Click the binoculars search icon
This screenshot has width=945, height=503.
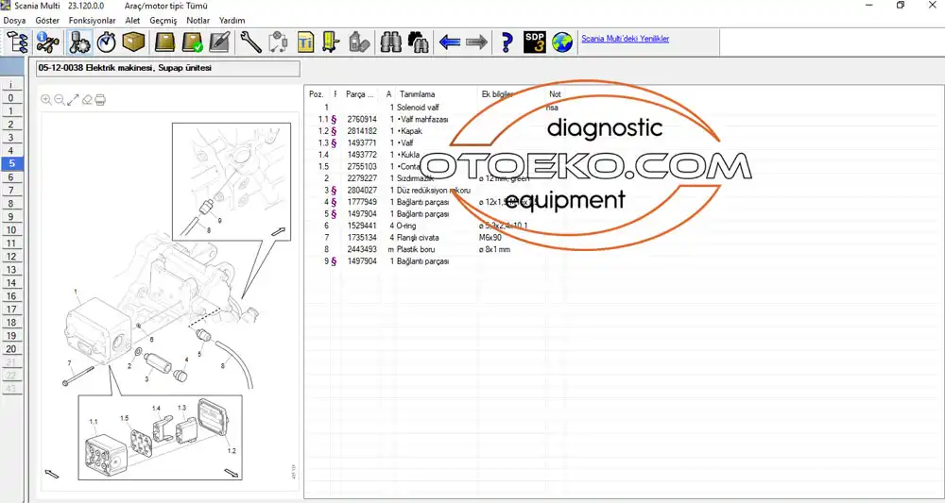tap(390, 42)
